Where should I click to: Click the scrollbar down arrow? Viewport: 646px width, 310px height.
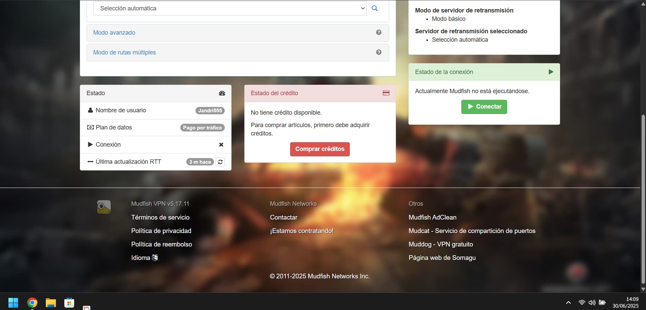643,289
